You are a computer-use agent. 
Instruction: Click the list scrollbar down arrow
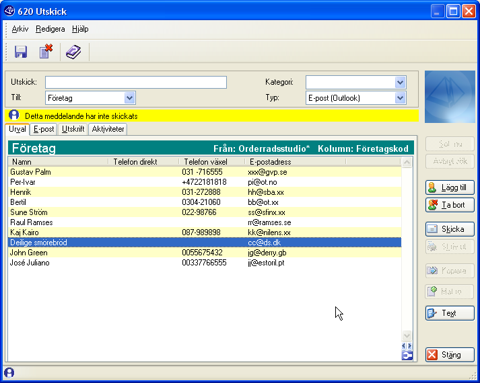pos(407,336)
